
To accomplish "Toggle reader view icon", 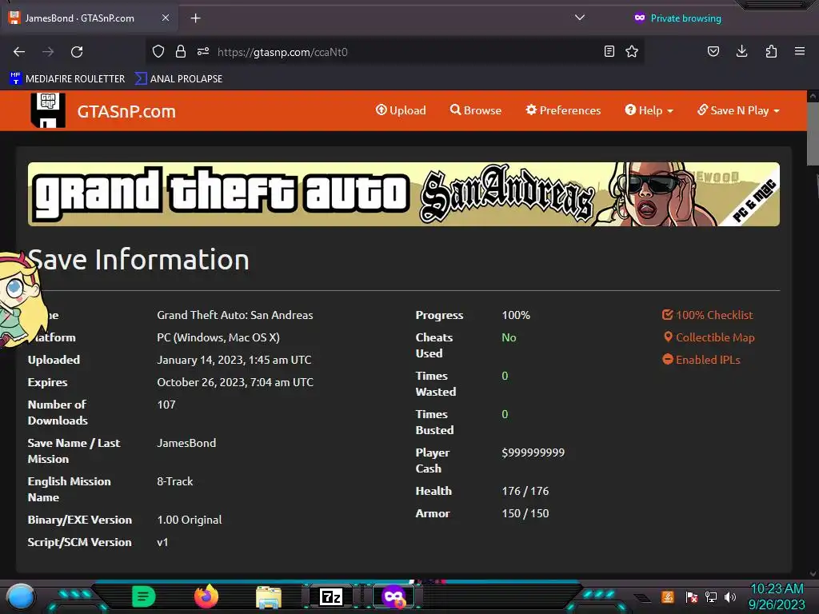I will pyautogui.click(x=609, y=52).
